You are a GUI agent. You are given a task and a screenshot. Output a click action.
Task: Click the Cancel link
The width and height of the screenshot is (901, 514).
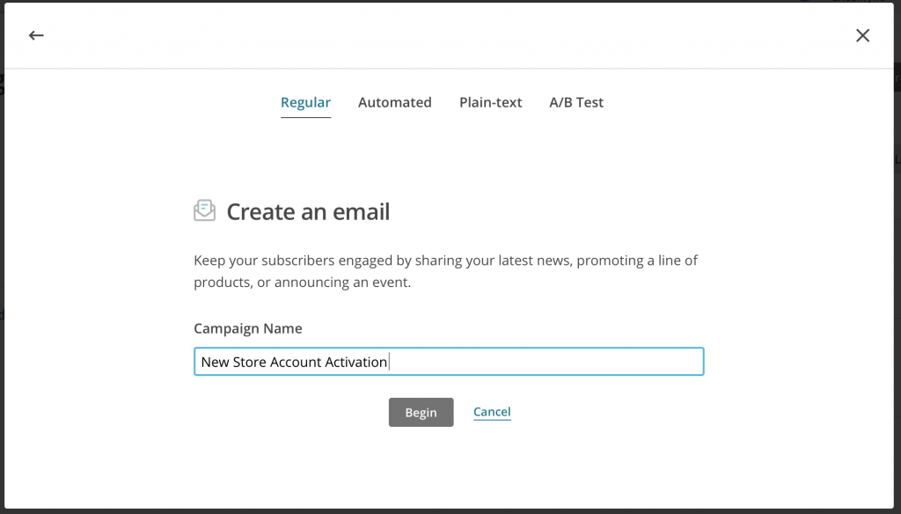click(x=492, y=412)
